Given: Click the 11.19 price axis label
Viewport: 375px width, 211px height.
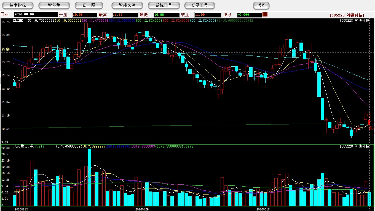Looking at the screenshot, I should click(x=6, y=116).
